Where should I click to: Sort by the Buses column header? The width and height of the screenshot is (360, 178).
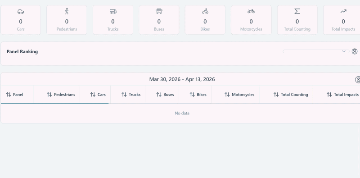[x=165, y=95]
